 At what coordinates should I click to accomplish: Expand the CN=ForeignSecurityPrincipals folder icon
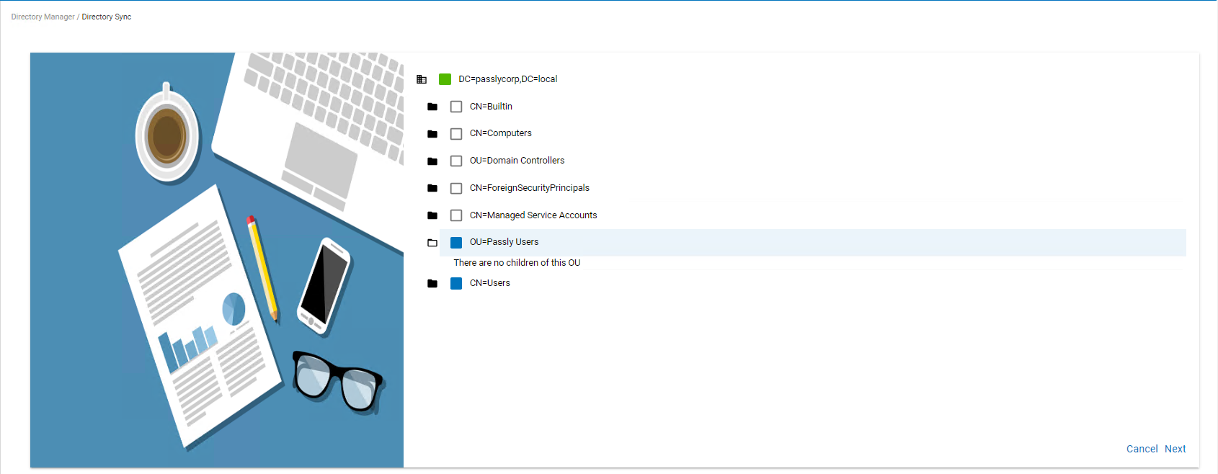(x=432, y=188)
